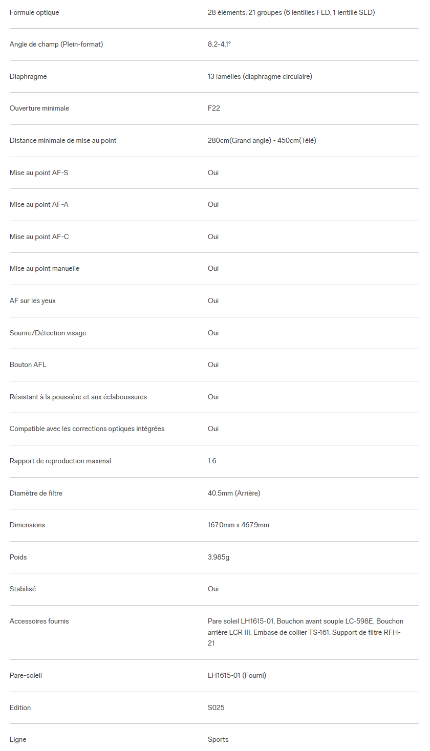
Task: Select the "167.0mm x 467.9mm" dimensions value
Action: click(x=238, y=525)
